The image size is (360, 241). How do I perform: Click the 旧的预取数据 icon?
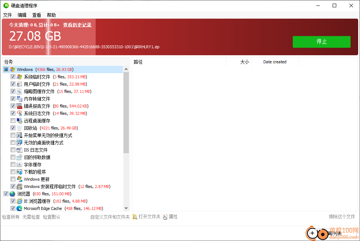[19, 157]
